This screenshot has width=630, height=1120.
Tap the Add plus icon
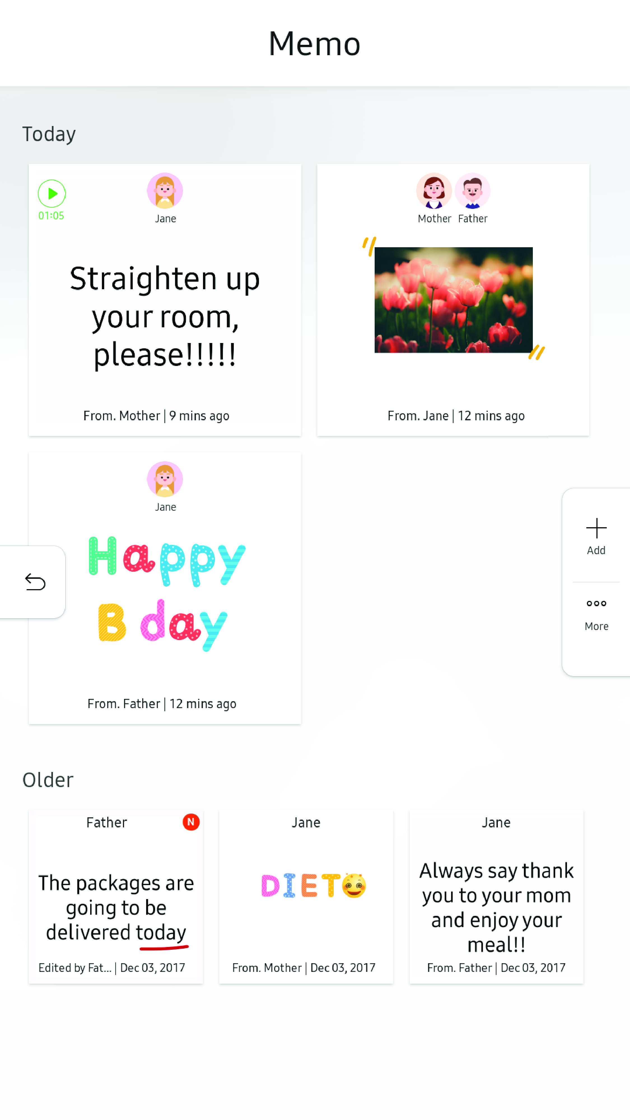point(596,528)
